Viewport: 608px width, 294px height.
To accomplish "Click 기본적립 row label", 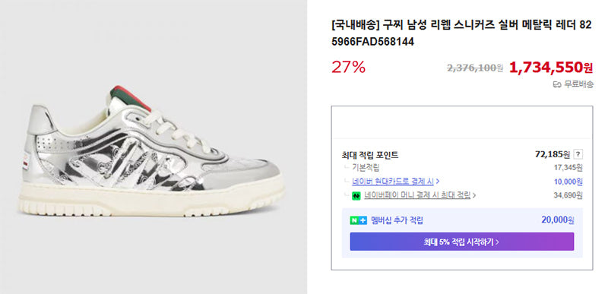I will pos(366,168).
